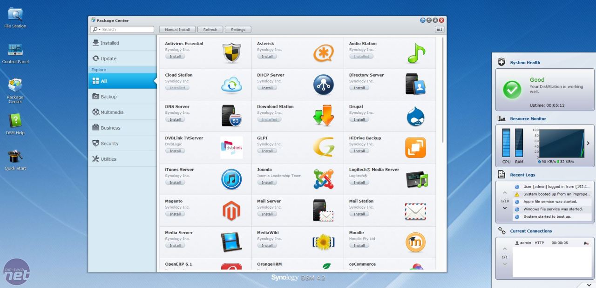596x288 pixels.
Task: Click the HiDrive Backup orange icon
Action: coord(416,148)
